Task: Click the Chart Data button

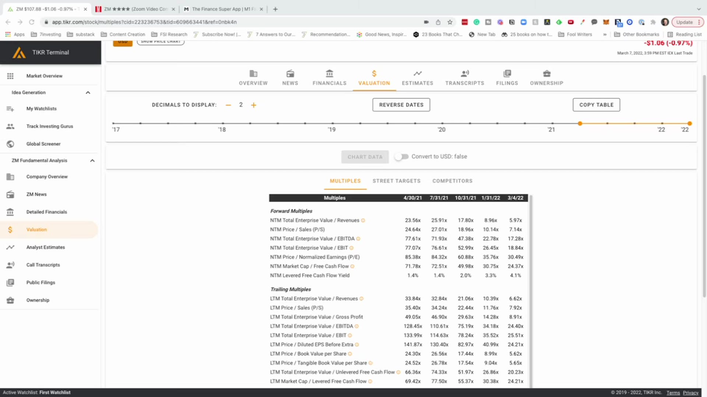Action: tap(365, 157)
